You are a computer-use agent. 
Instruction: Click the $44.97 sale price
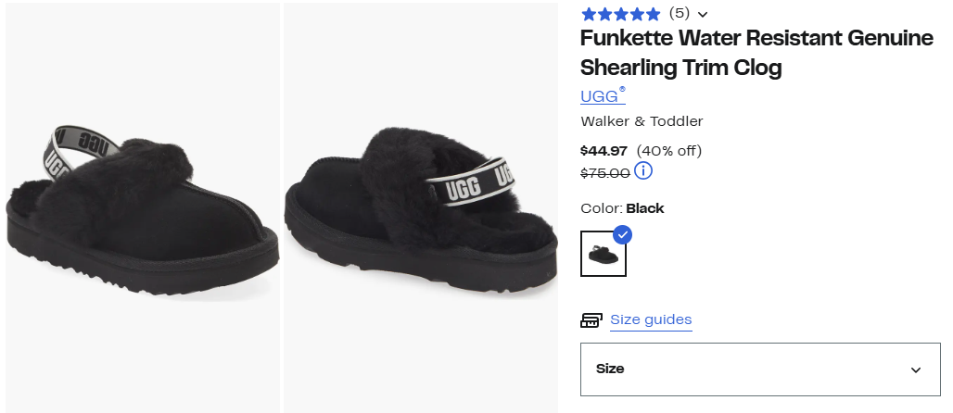[x=604, y=151]
